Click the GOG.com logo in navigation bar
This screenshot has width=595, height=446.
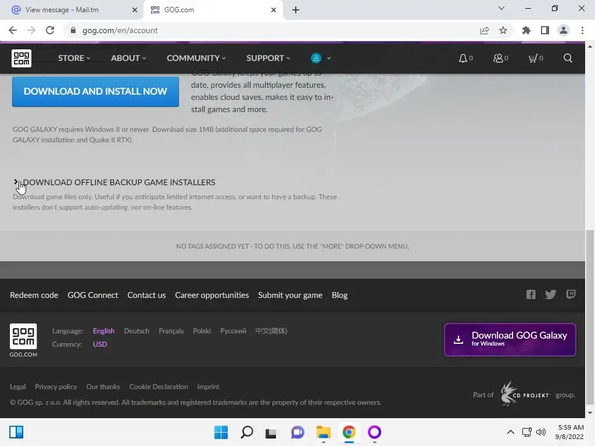coord(21,58)
